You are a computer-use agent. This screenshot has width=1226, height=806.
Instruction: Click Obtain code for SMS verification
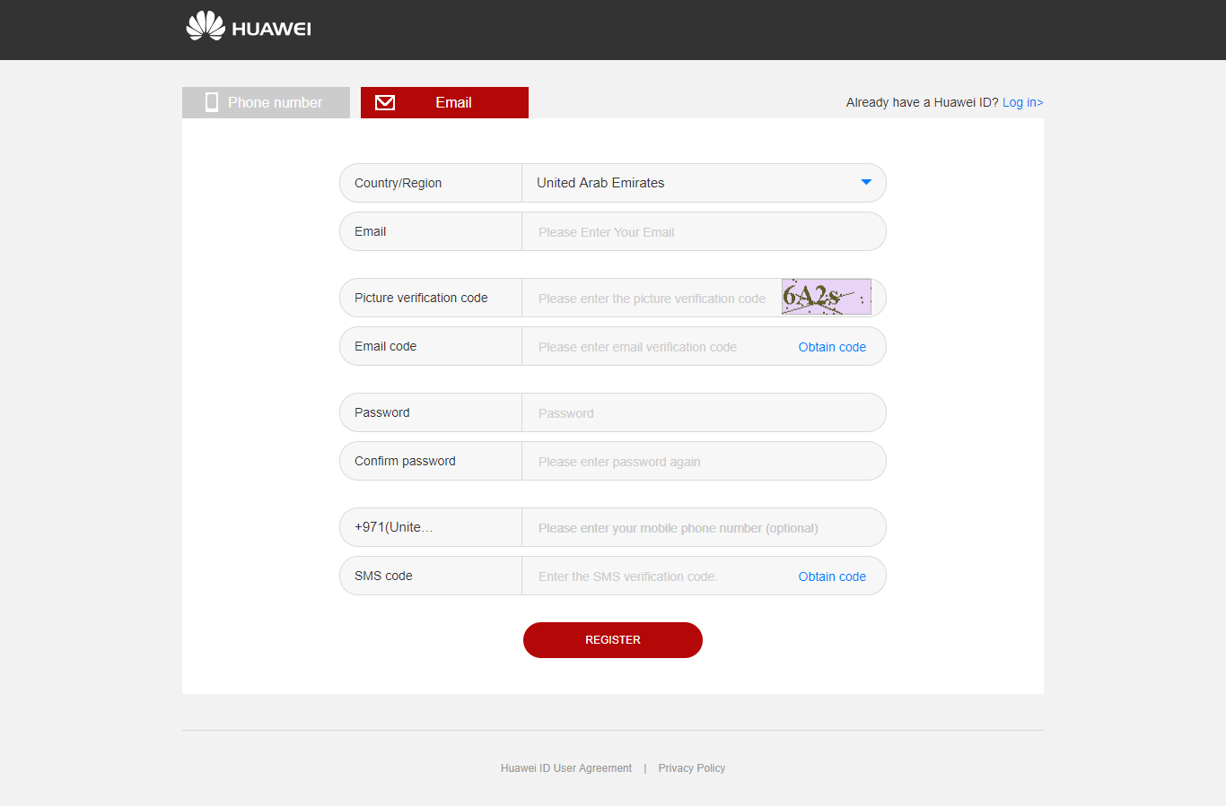[x=832, y=576]
